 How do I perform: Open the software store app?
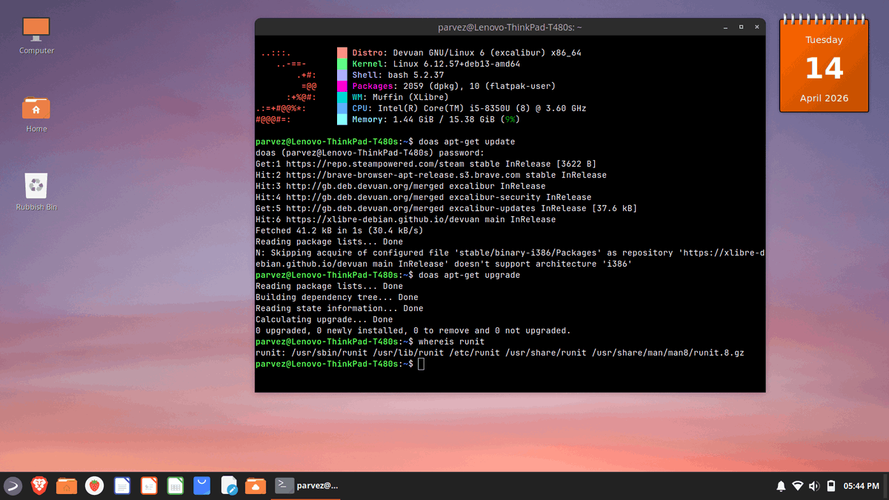[x=202, y=485]
